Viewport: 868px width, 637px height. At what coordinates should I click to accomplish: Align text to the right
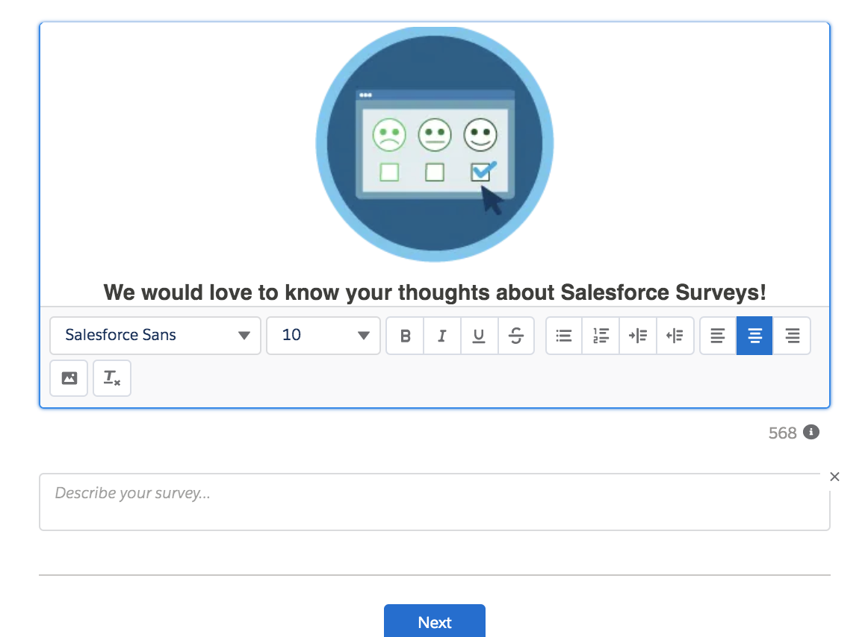coord(791,336)
